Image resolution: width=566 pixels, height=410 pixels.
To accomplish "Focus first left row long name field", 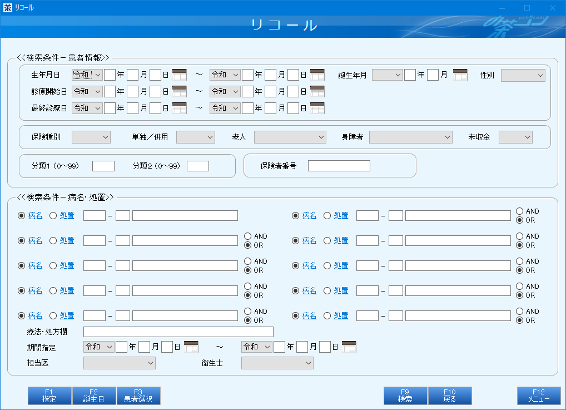I will (185, 216).
